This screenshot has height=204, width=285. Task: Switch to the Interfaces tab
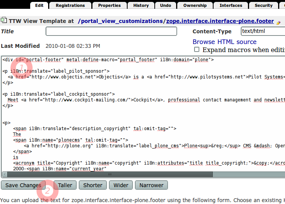click(x=231, y=5)
